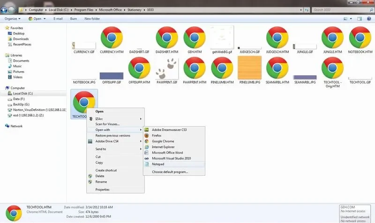Select the JUDGESCH.HTM file icon
Image resolution: width=375 pixels, height=223 pixels.
[x=277, y=38]
